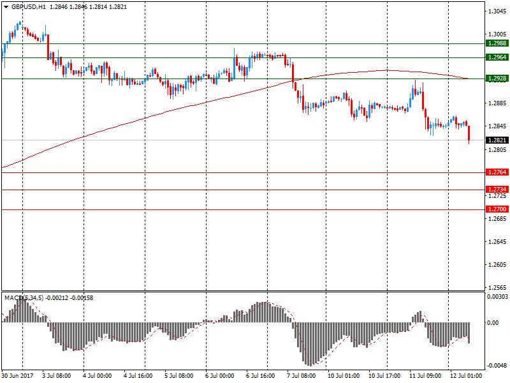Image resolution: width=510 pixels, height=383 pixels.
Task: Click the 4 Jul 16:00 time axis label
Action: point(138,376)
